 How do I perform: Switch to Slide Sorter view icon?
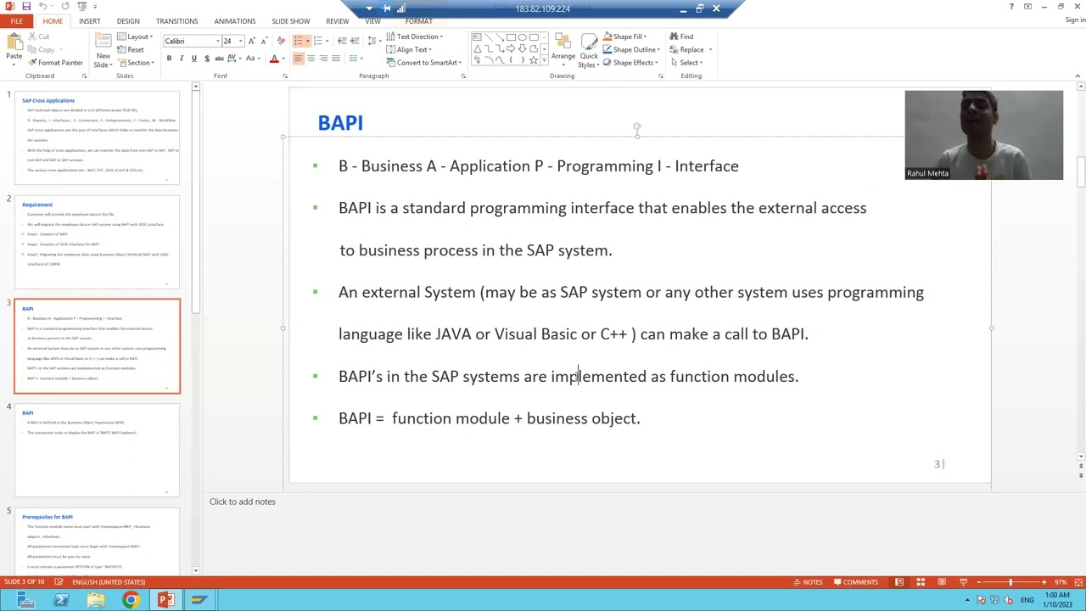[x=921, y=582]
